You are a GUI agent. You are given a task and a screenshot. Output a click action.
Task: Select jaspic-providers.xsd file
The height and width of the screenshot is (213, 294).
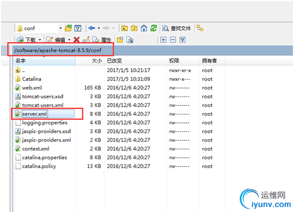pyautogui.click(x=46, y=131)
